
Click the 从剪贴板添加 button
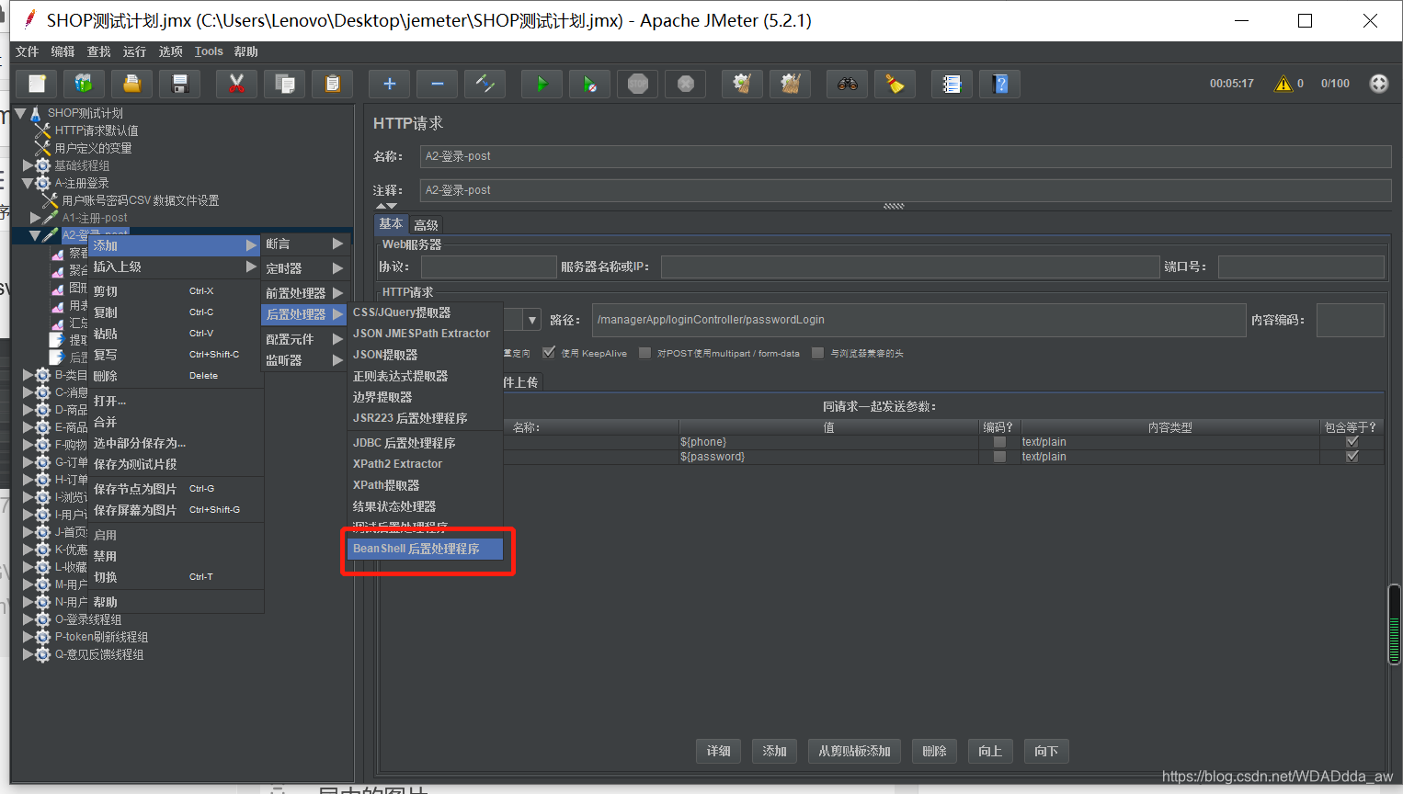(x=855, y=751)
